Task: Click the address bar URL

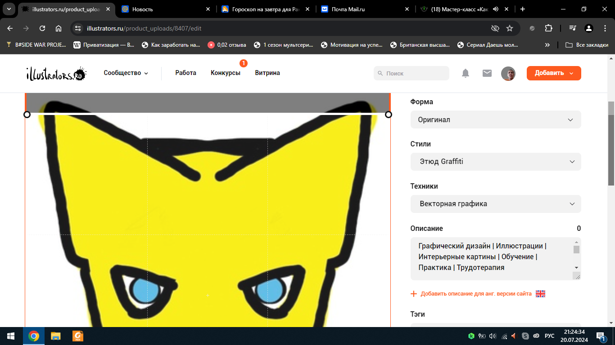Action: [x=144, y=28]
